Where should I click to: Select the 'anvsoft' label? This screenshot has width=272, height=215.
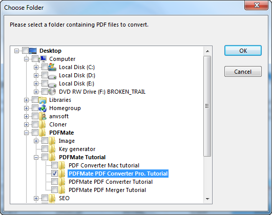[x=59, y=116]
